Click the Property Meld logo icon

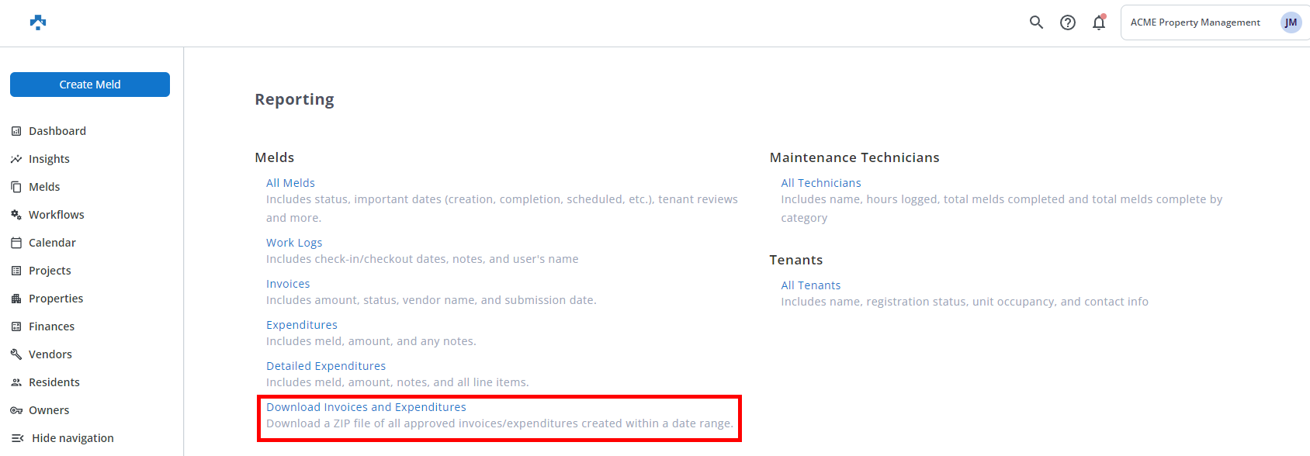37,22
